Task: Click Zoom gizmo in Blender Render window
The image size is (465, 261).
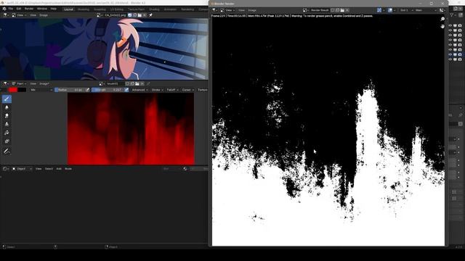Action: tap(442, 19)
